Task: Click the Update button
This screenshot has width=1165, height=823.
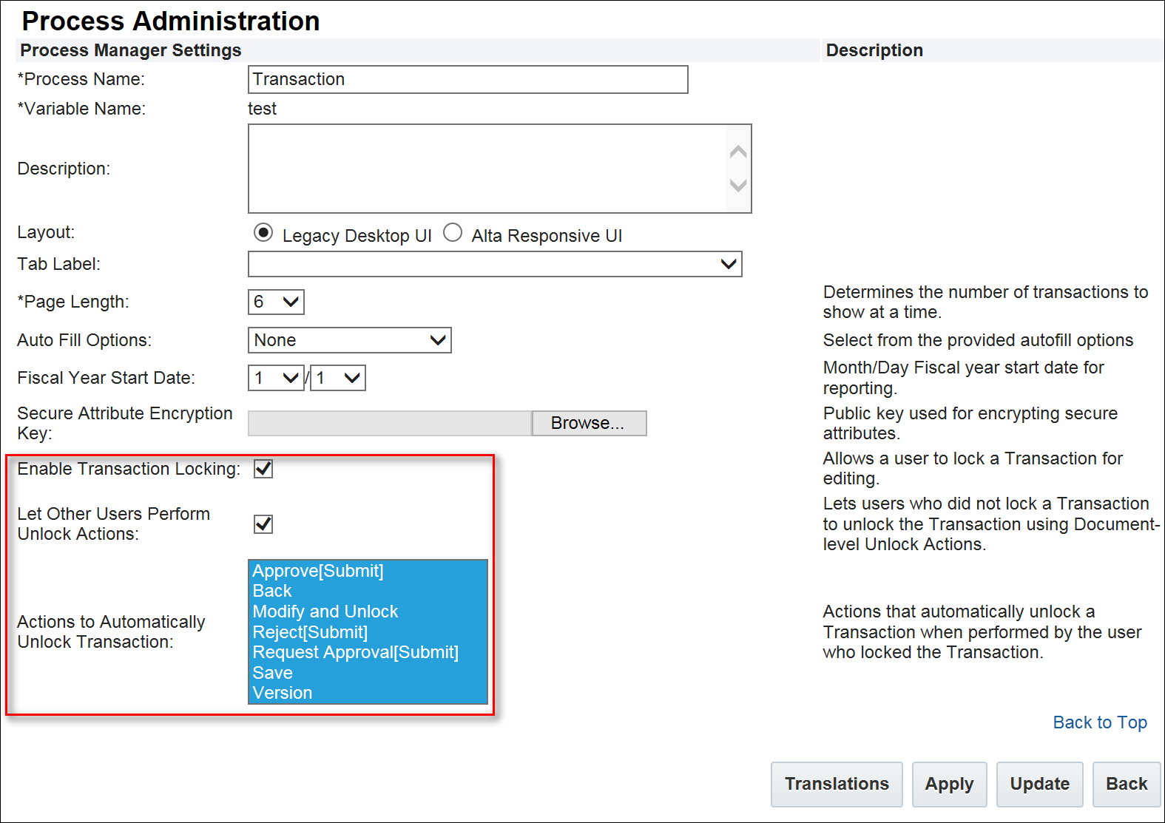Action: tap(1039, 784)
